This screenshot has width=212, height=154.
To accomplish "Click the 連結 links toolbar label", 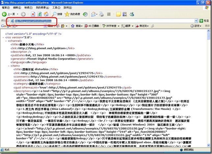I will click(207, 26).
